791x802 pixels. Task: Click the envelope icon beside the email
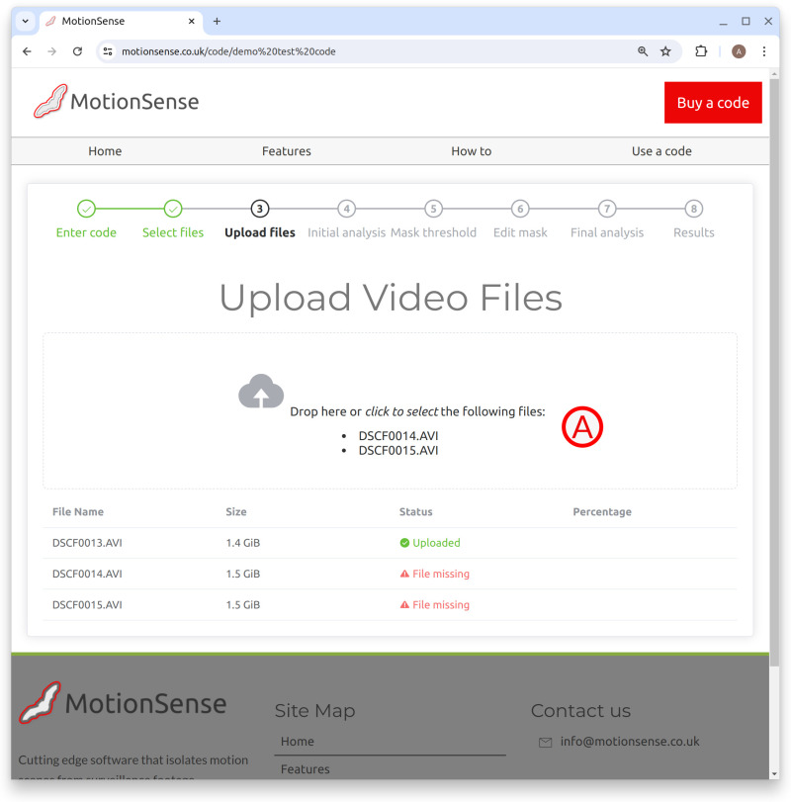pyautogui.click(x=545, y=742)
